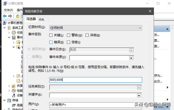The width and height of the screenshot is (174, 110).
Task: Click the Computer Management title bar icon
Action: point(5,4)
